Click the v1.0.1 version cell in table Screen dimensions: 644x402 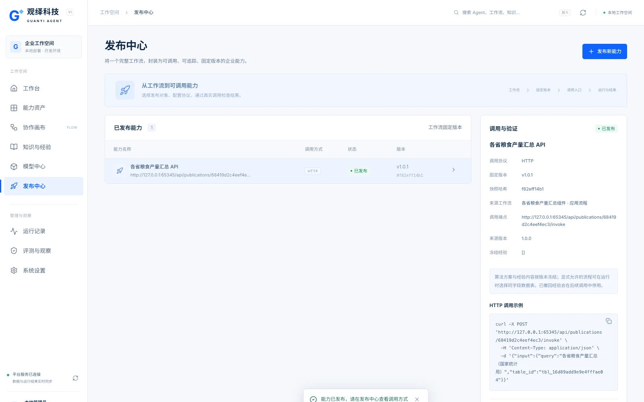402,166
